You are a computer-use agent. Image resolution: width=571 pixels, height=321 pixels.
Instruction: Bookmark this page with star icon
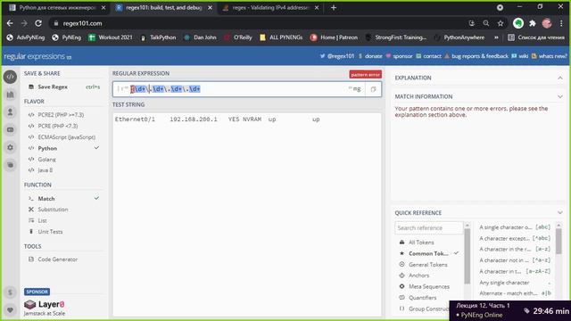[501, 23]
